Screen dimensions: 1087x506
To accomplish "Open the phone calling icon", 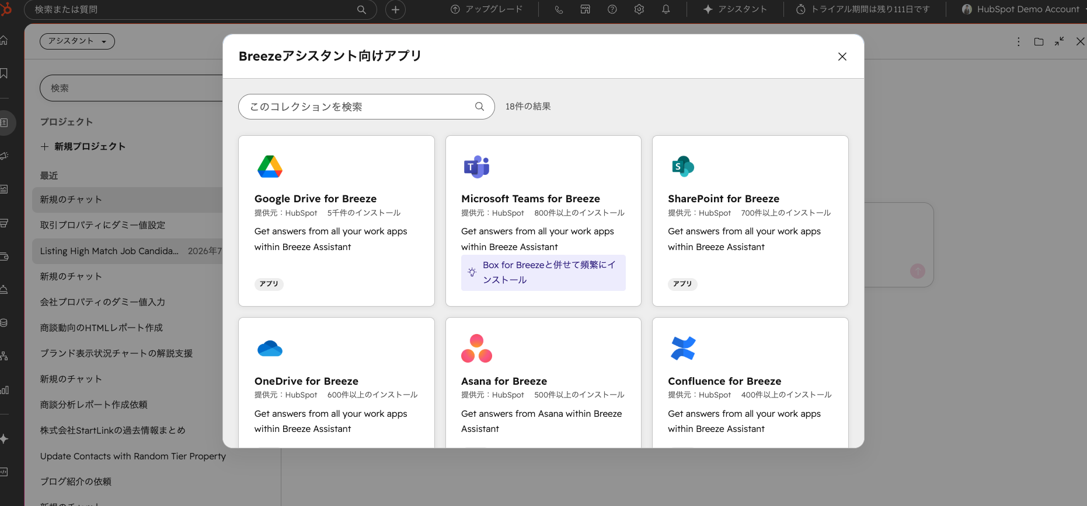I will 559,9.
